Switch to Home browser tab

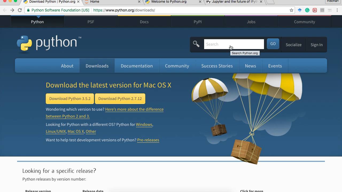(112, 2)
